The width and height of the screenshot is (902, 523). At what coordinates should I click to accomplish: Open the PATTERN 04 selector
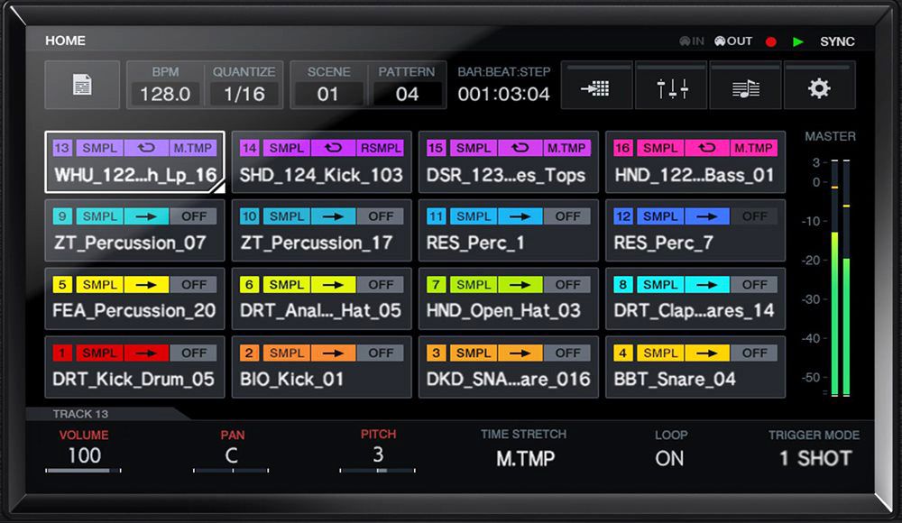pos(407,94)
